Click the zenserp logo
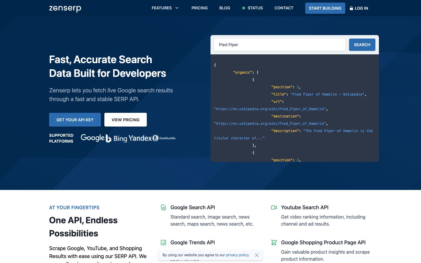 pyautogui.click(x=65, y=8)
